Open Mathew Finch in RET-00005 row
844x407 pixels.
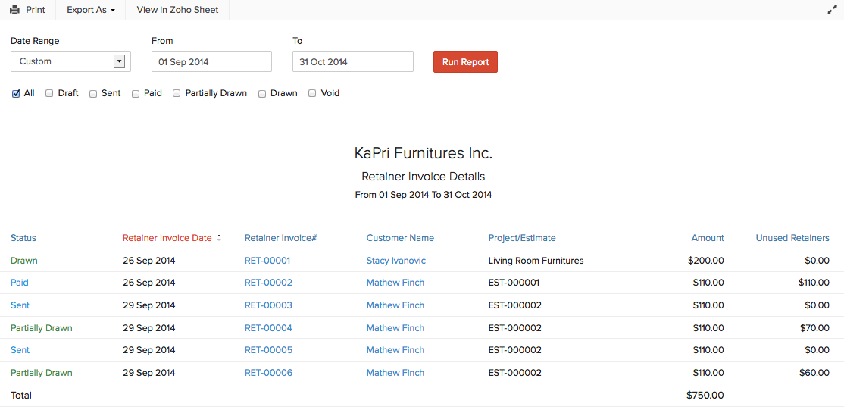(x=395, y=350)
